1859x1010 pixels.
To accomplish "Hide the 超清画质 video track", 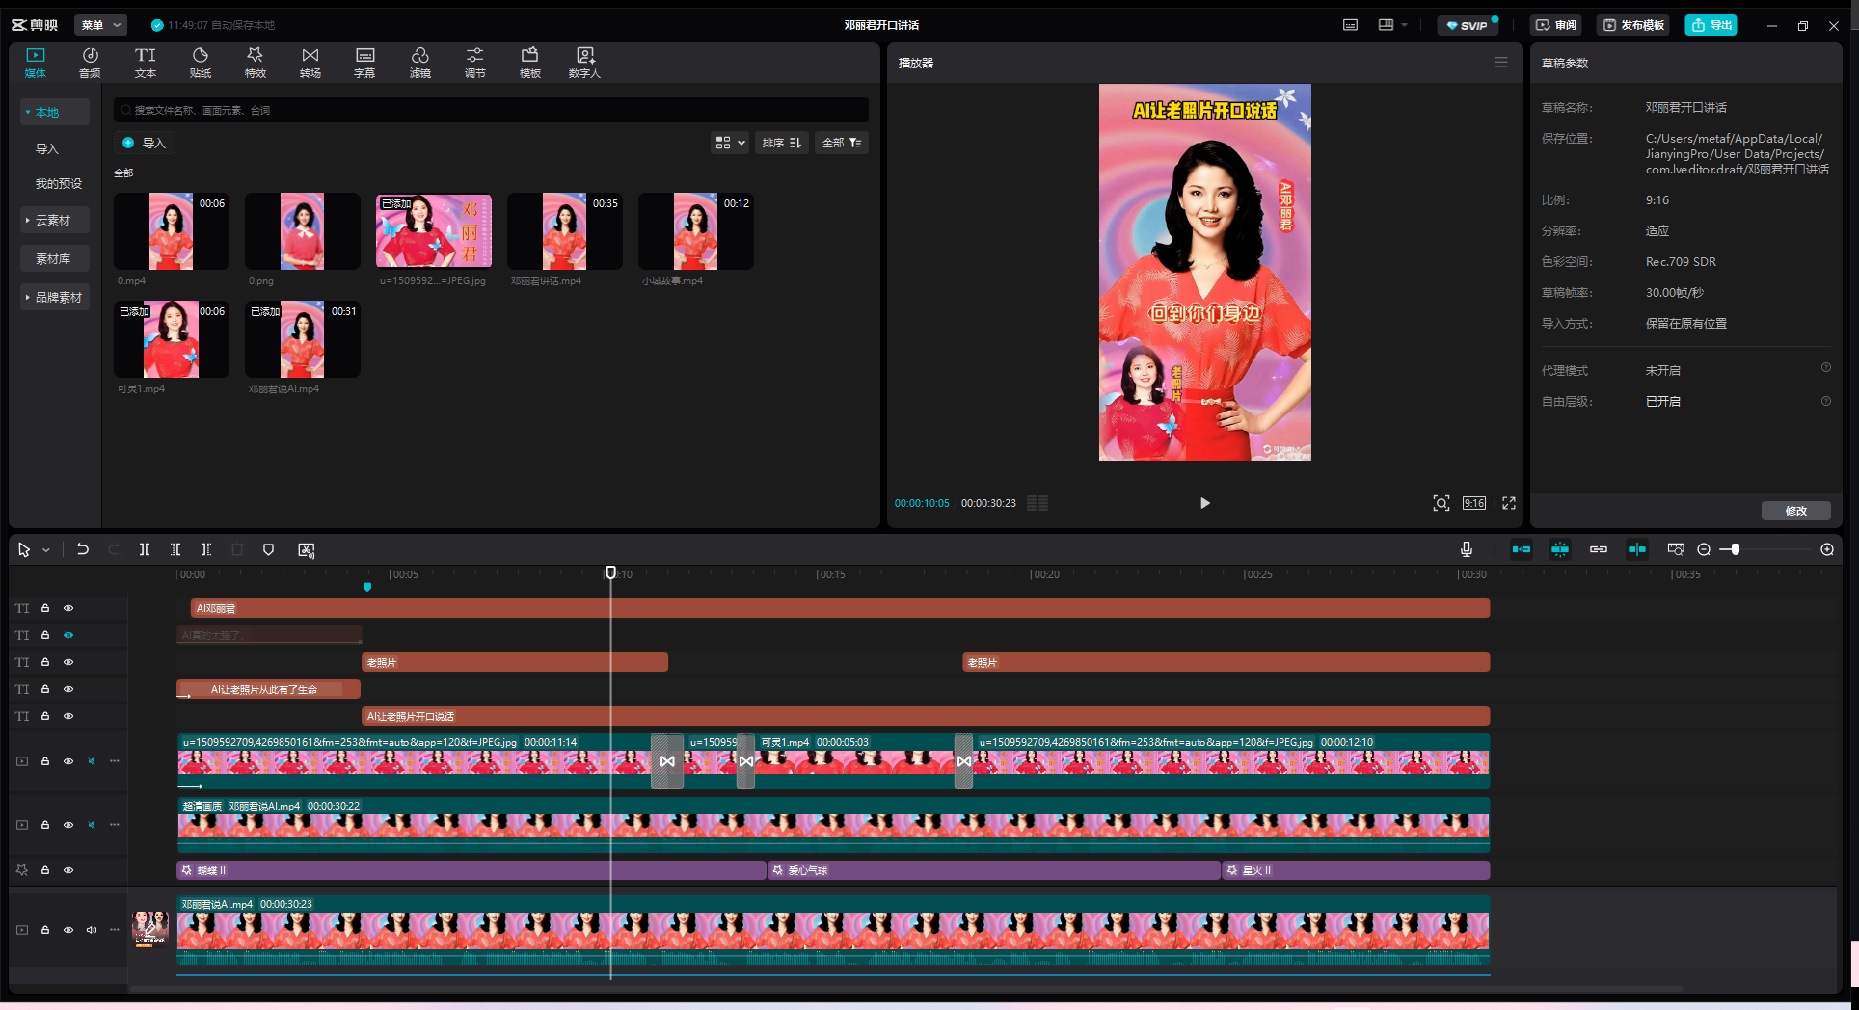I will click(68, 825).
